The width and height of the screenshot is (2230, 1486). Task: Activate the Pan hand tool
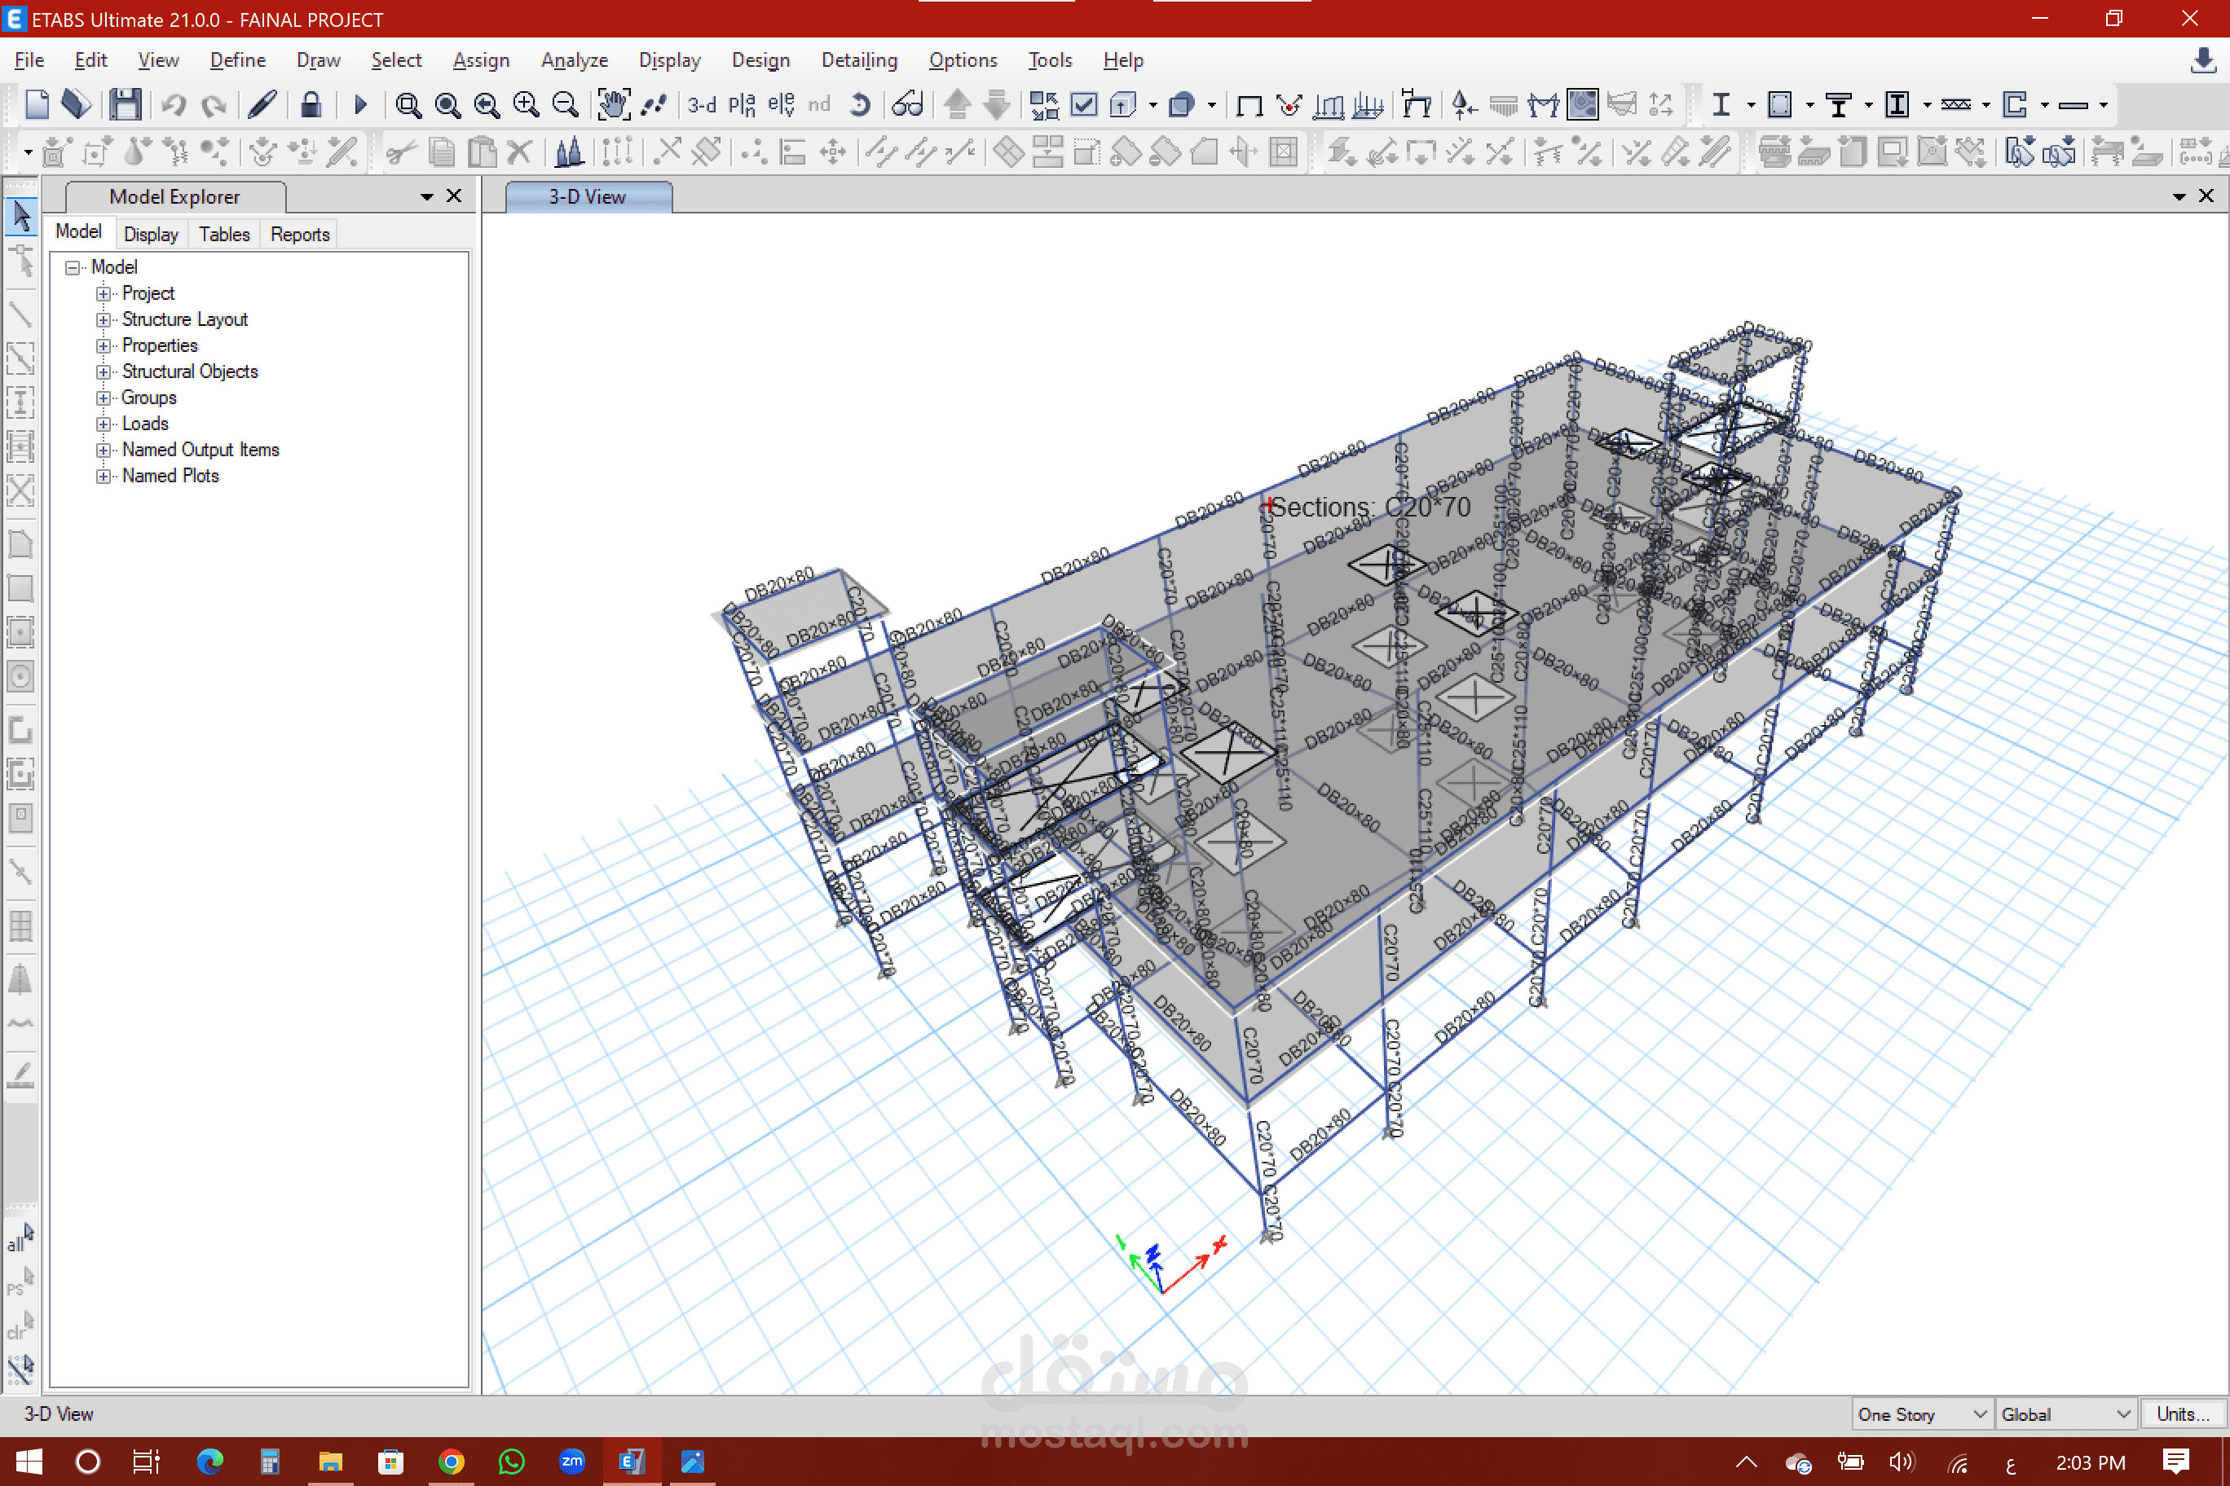614,104
